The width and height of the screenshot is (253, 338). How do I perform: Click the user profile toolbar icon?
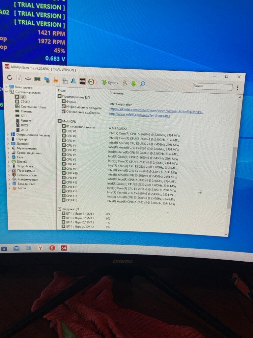click(73, 81)
